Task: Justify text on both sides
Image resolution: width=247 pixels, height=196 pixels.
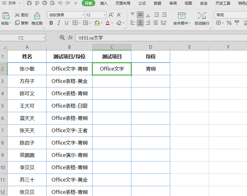Action: (156, 23)
